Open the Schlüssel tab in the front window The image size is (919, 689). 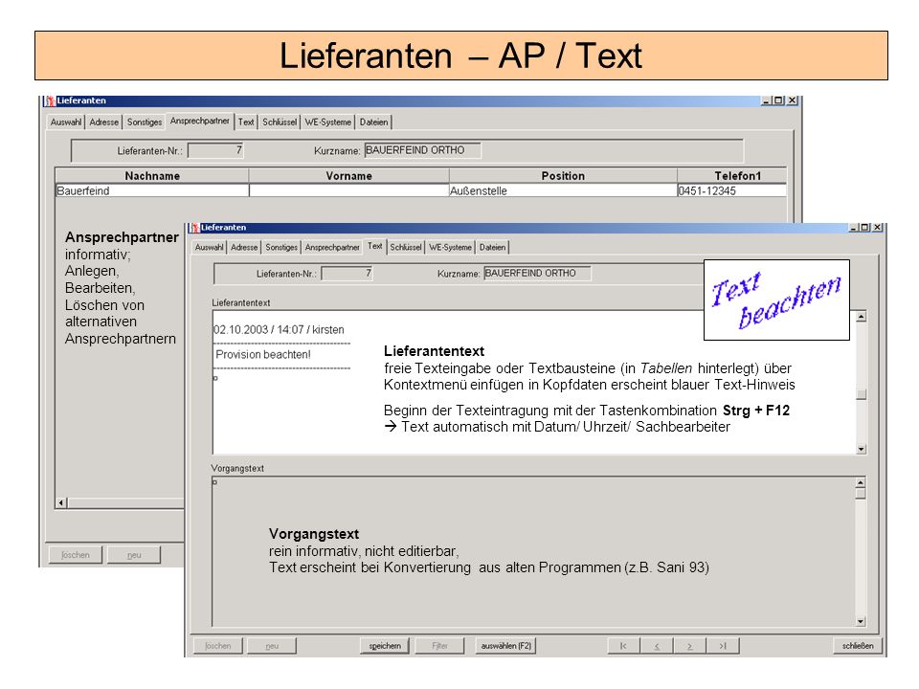[x=406, y=247]
